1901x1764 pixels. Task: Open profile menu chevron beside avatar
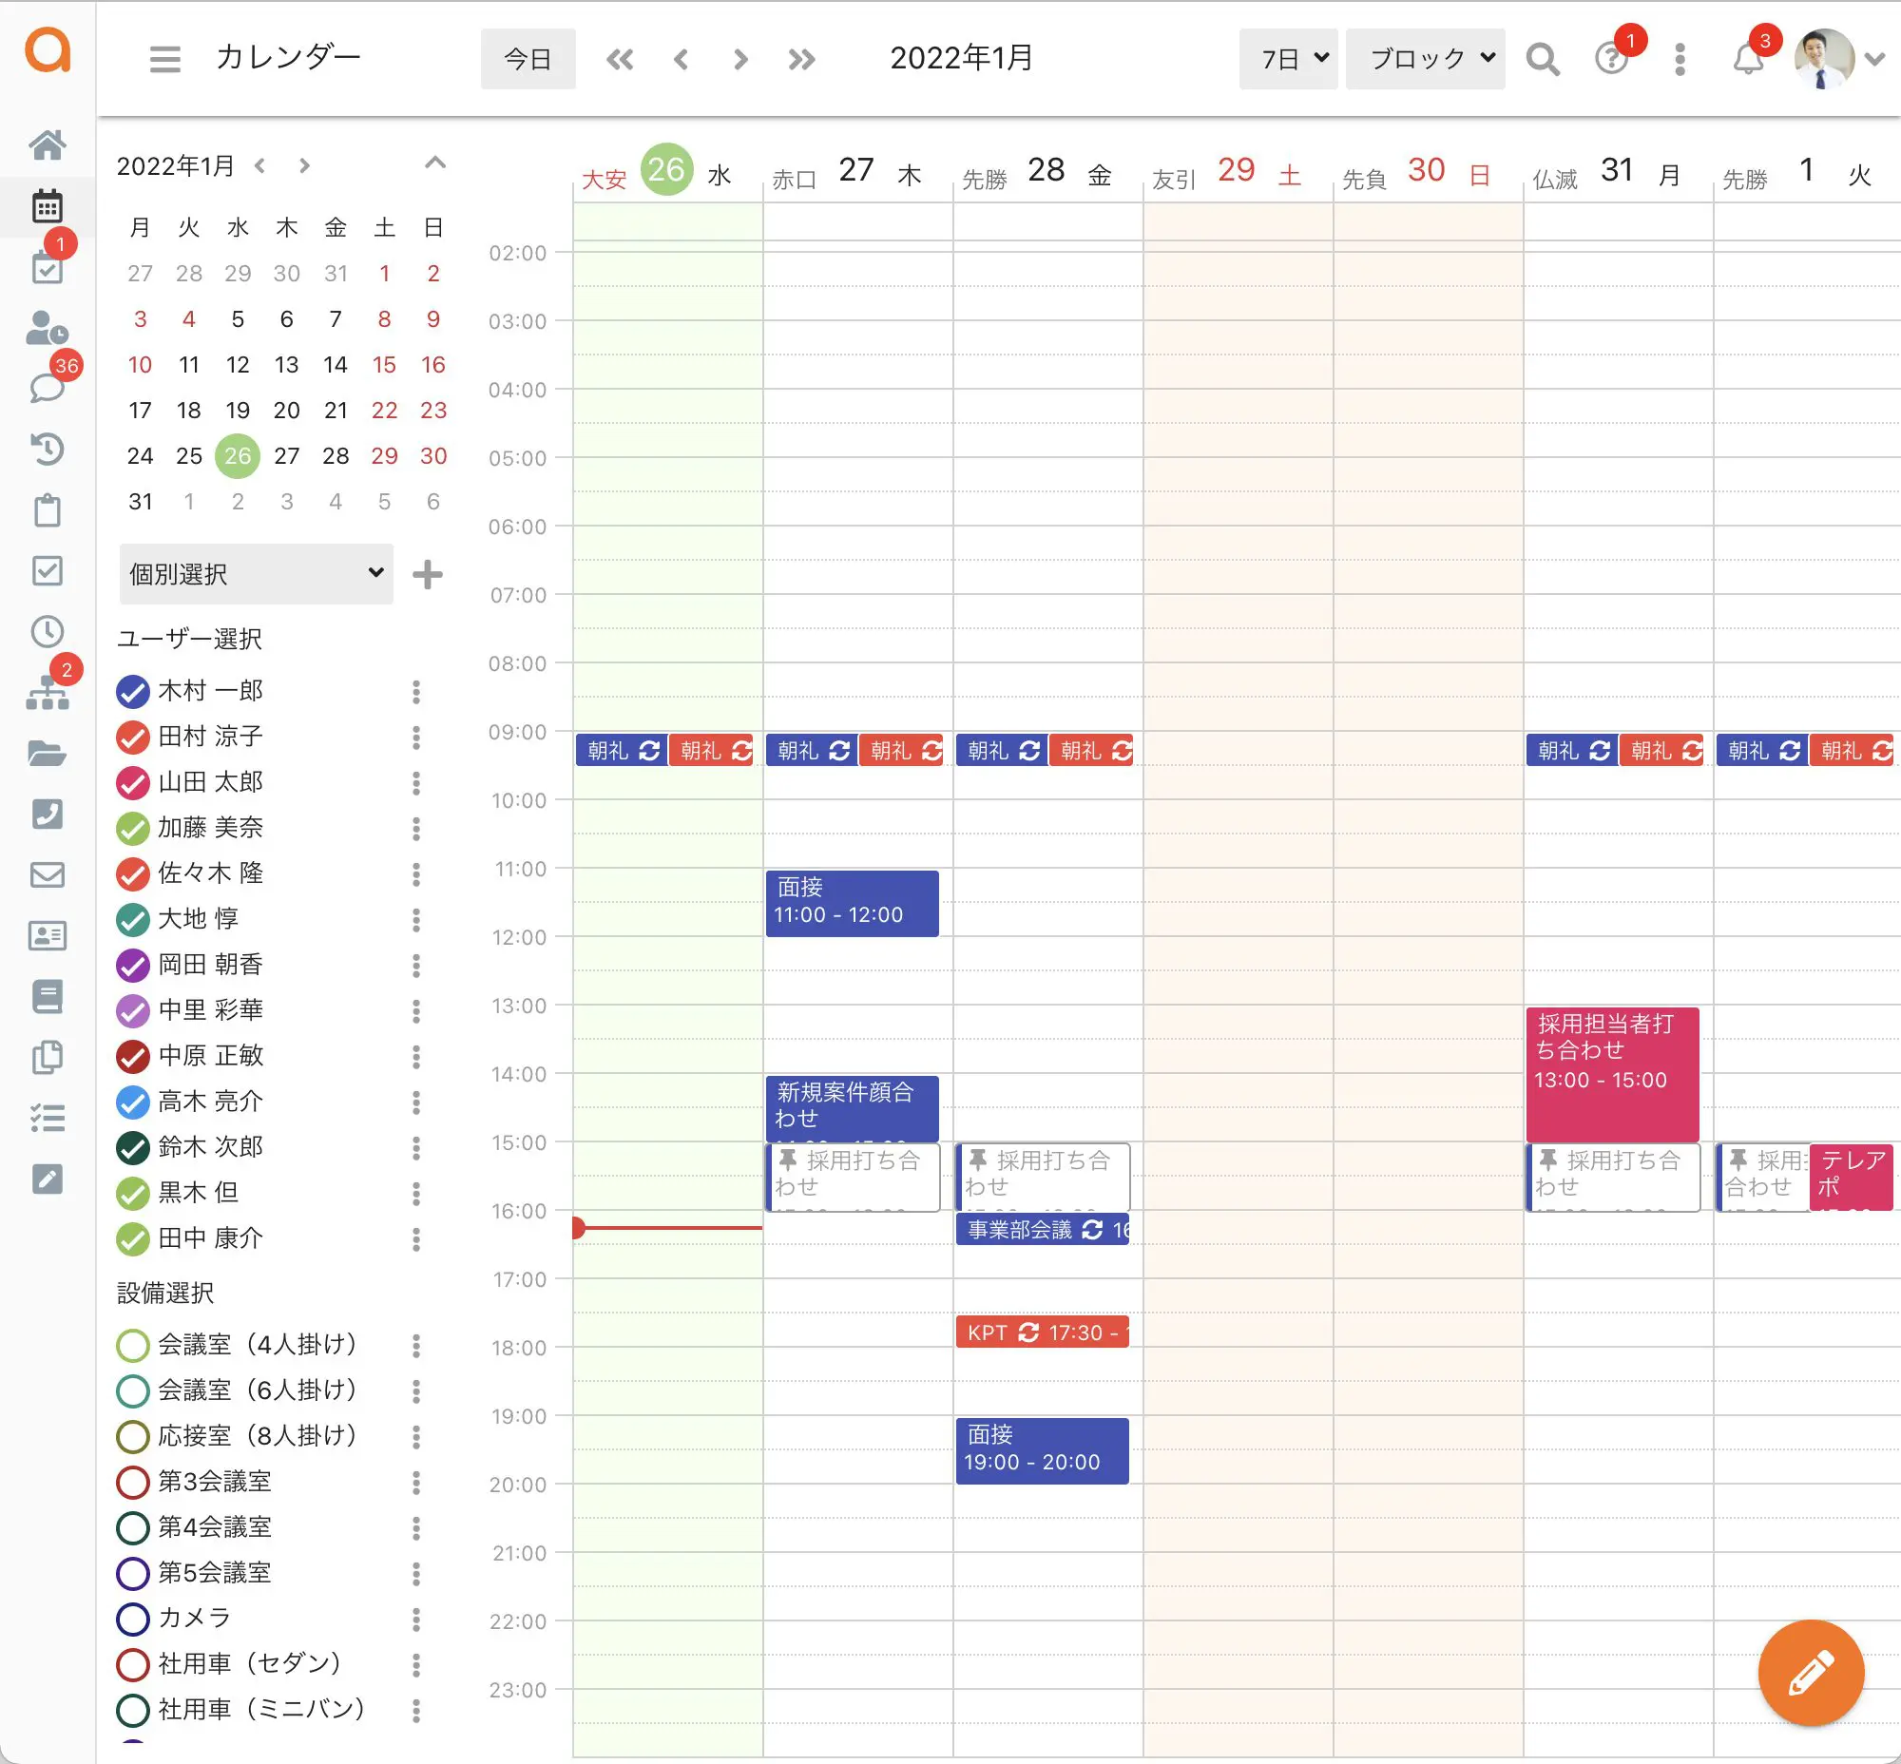1874,59
